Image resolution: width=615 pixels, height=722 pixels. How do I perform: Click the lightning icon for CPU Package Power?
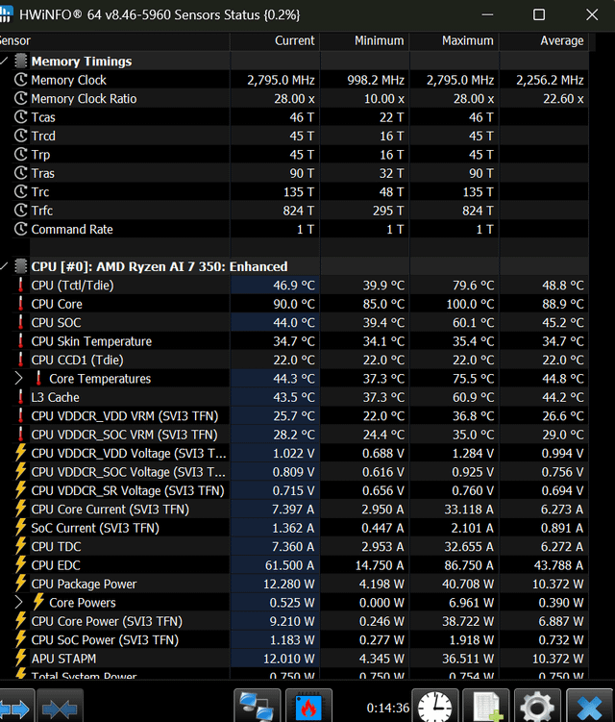point(20,584)
